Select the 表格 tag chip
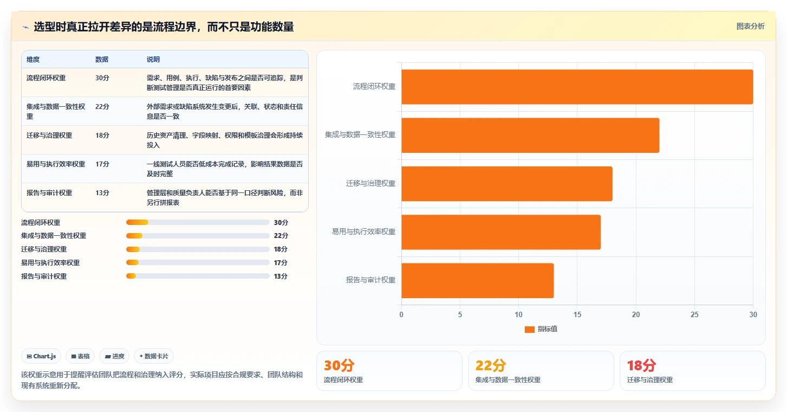 (80, 356)
